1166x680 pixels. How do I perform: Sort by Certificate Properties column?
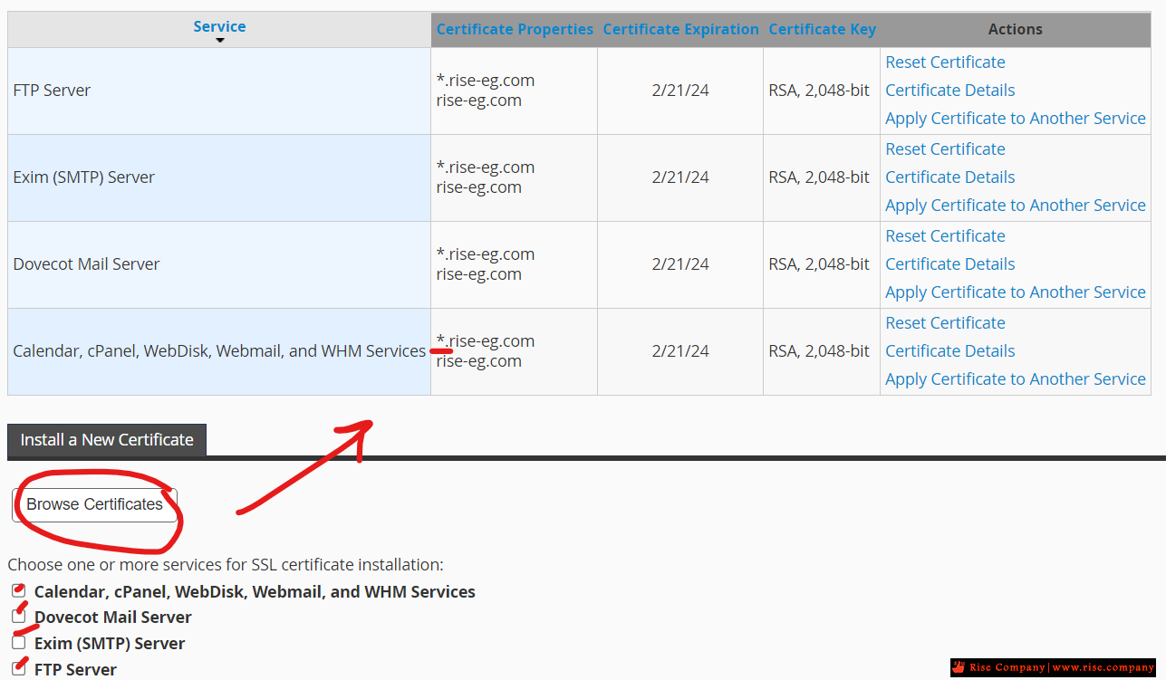tap(515, 29)
